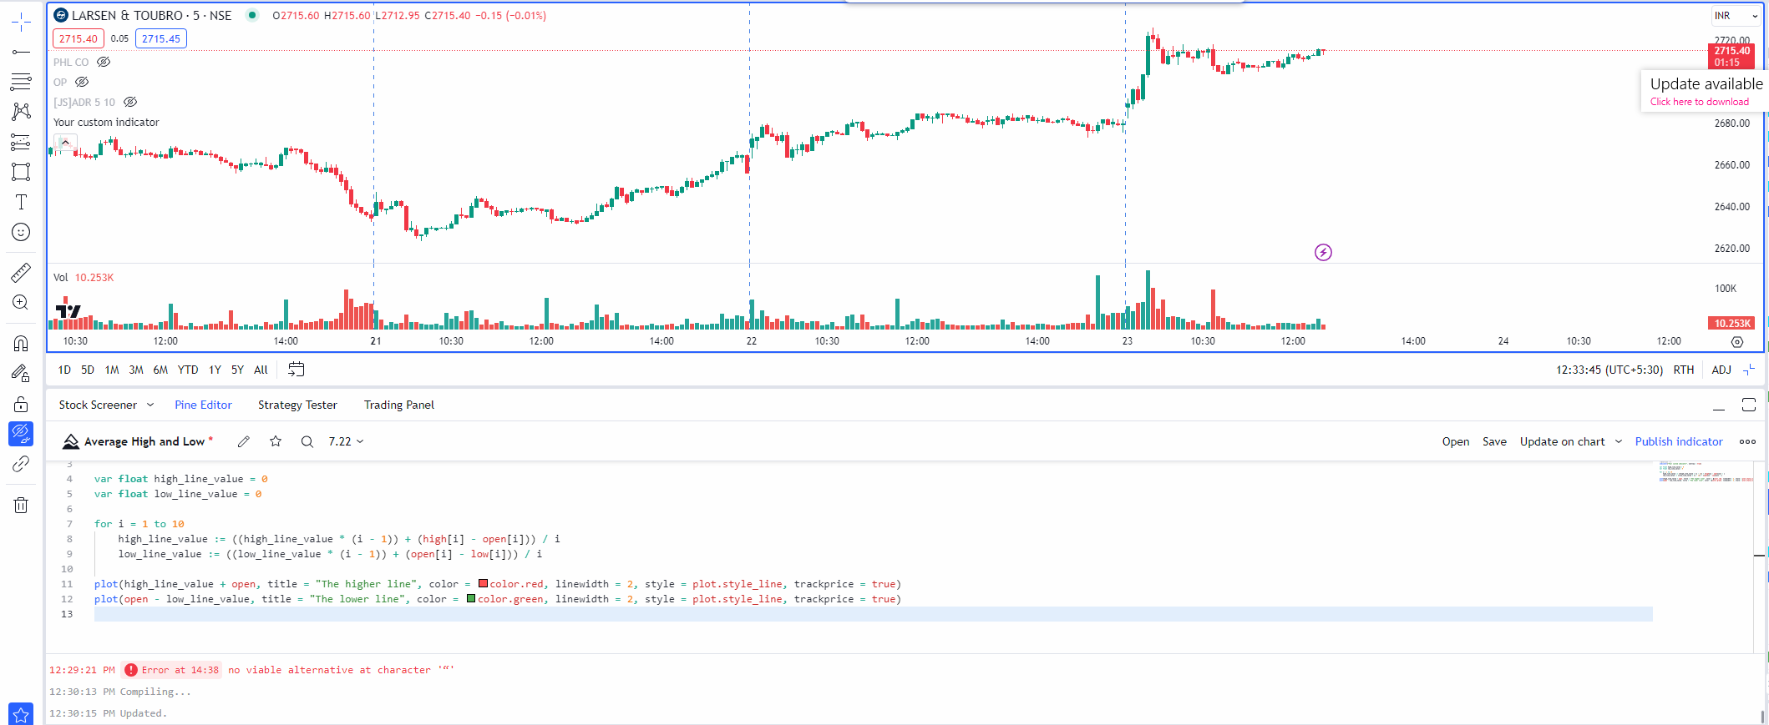Expand the Update on chart dropdown arrow
This screenshot has width=1769, height=725.
1619,441
